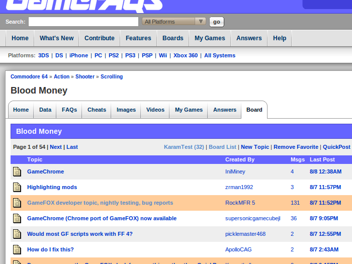
Task: Select the PSP platform link
Action: 147,55
